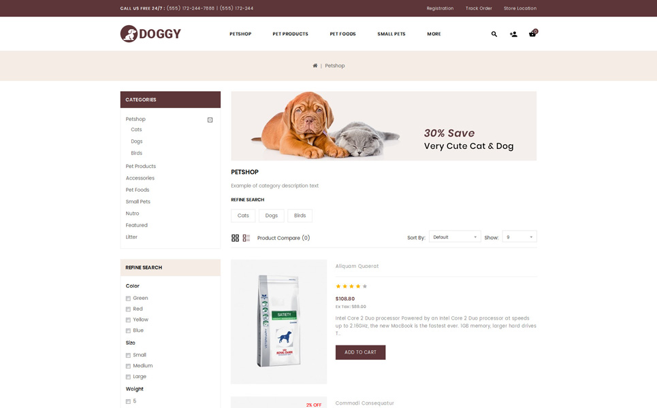This screenshot has width=657, height=408.
Task: Open the Show items count dropdown
Action: [519, 237]
